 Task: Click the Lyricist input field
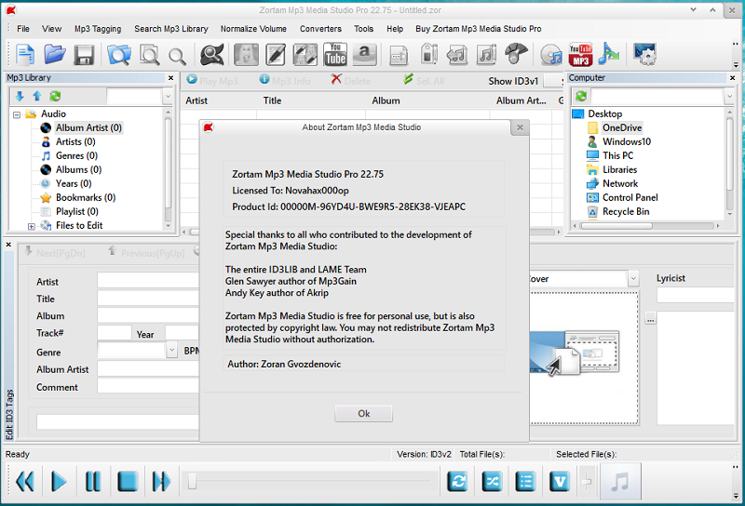pos(696,295)
